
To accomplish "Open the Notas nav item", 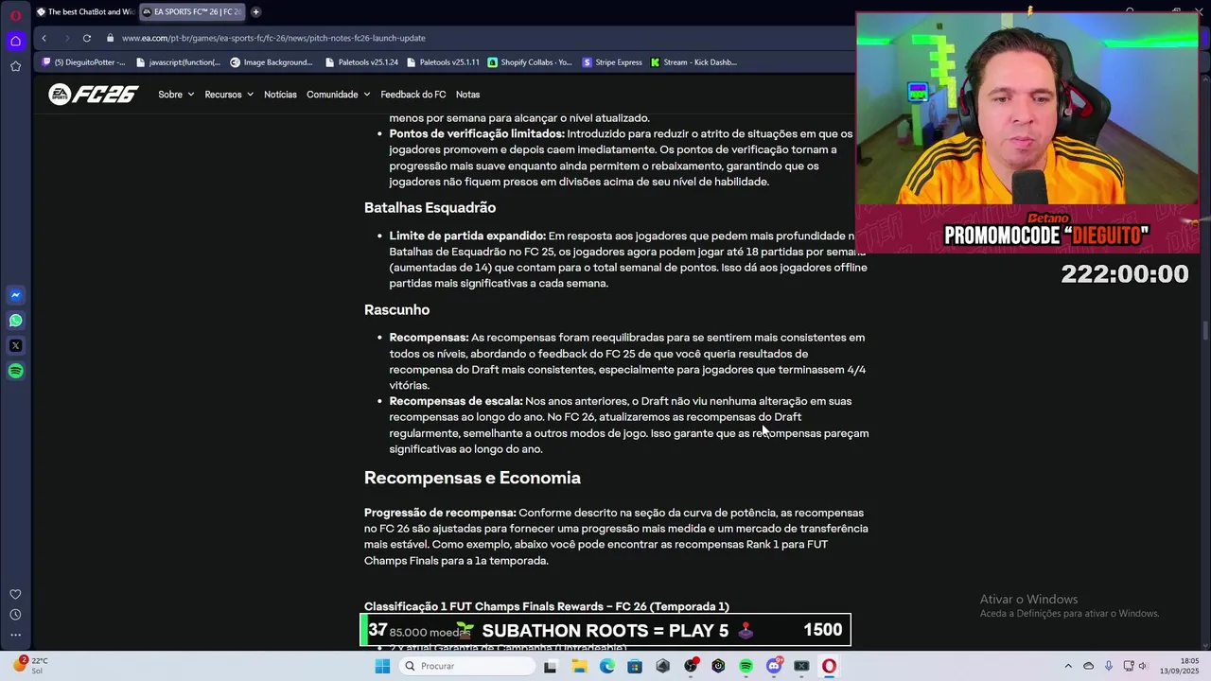I will (467, 95).
